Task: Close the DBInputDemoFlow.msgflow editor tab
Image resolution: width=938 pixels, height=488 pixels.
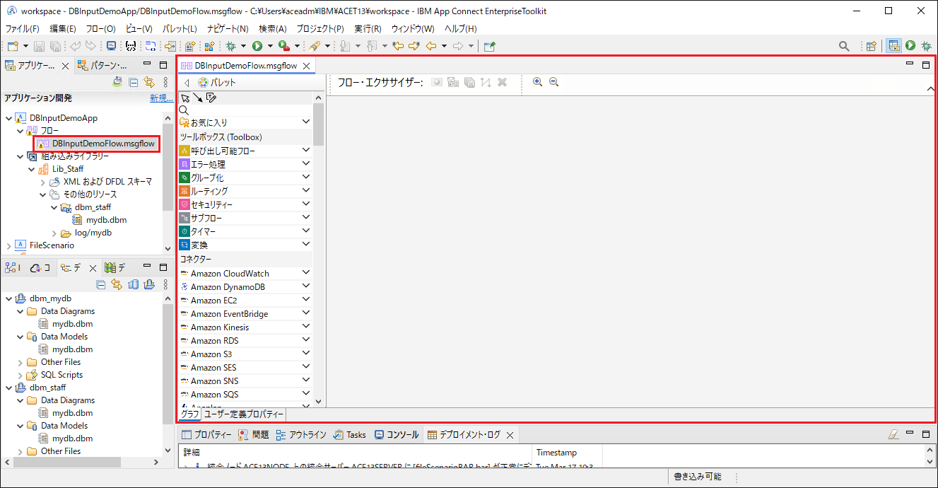Action: [306, 66]
